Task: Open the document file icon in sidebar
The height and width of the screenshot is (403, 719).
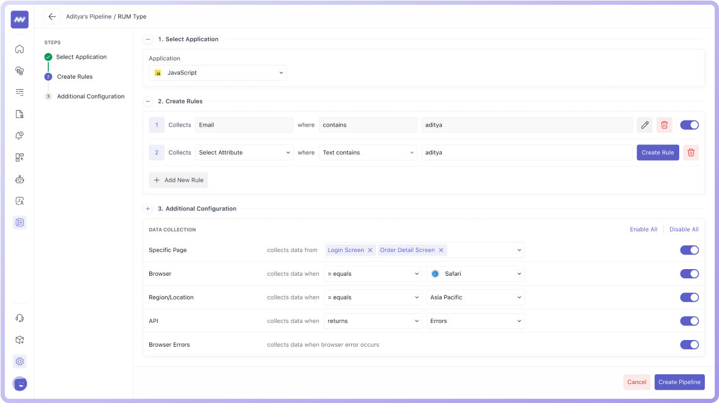Action: click(20, 114)
